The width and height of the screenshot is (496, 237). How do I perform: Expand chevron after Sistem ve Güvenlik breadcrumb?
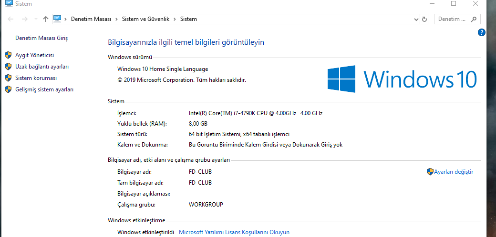[175, 19]
